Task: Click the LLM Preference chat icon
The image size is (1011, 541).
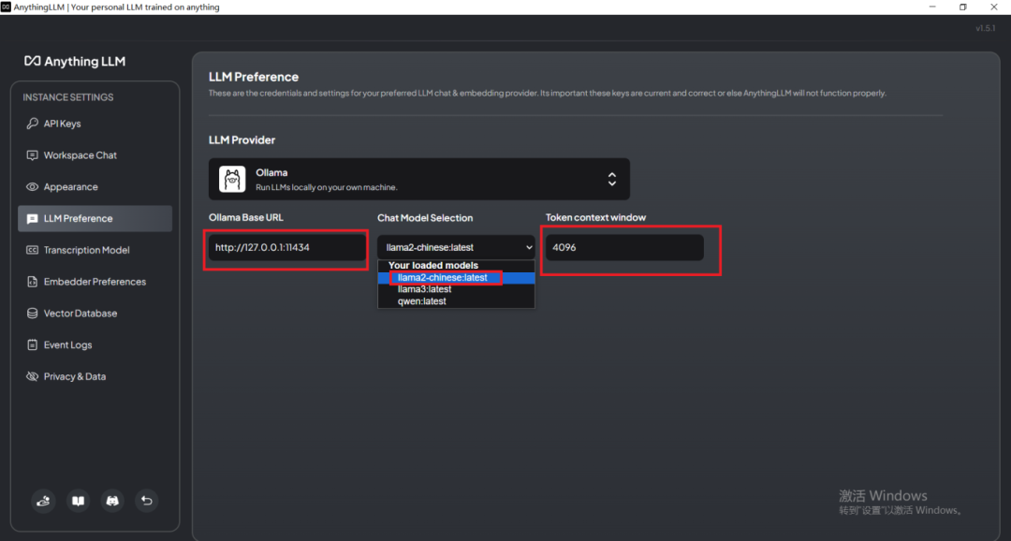Action: click(32, 219)
